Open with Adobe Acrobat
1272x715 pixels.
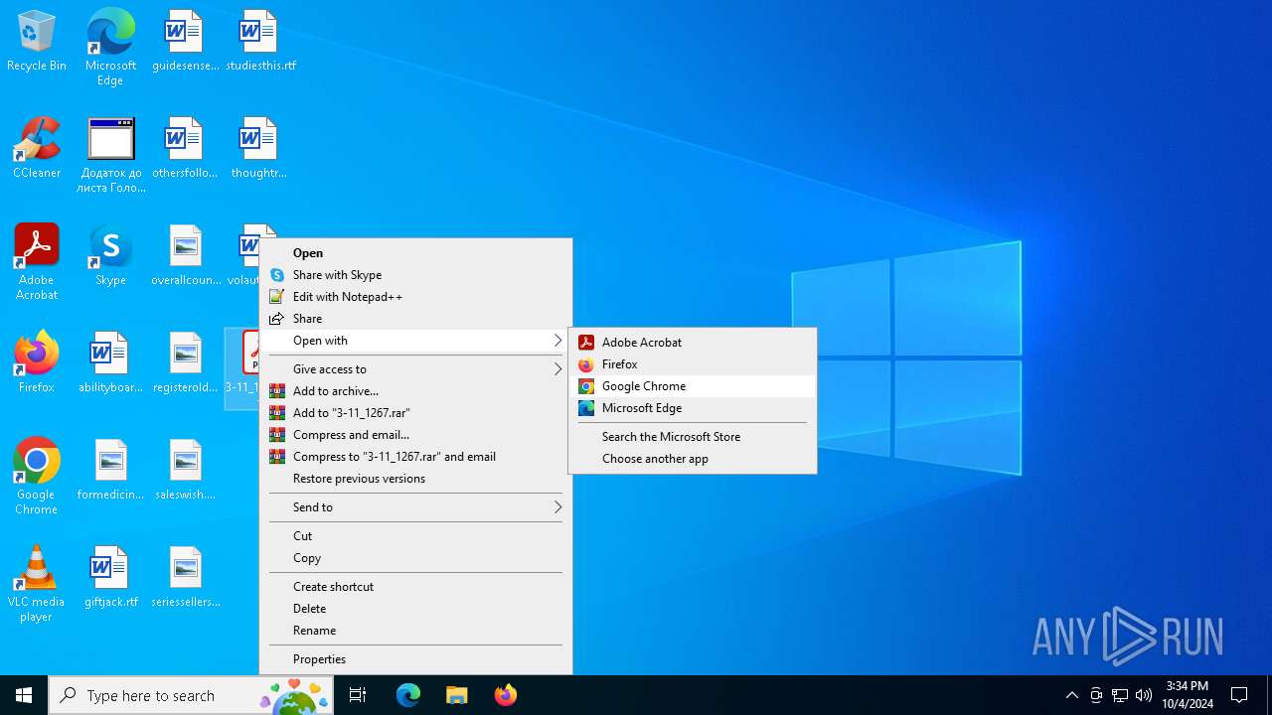click(x=693, y=343)
